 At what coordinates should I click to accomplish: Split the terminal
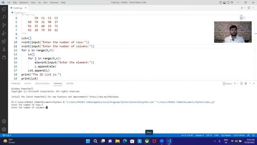tap(241, 83)
